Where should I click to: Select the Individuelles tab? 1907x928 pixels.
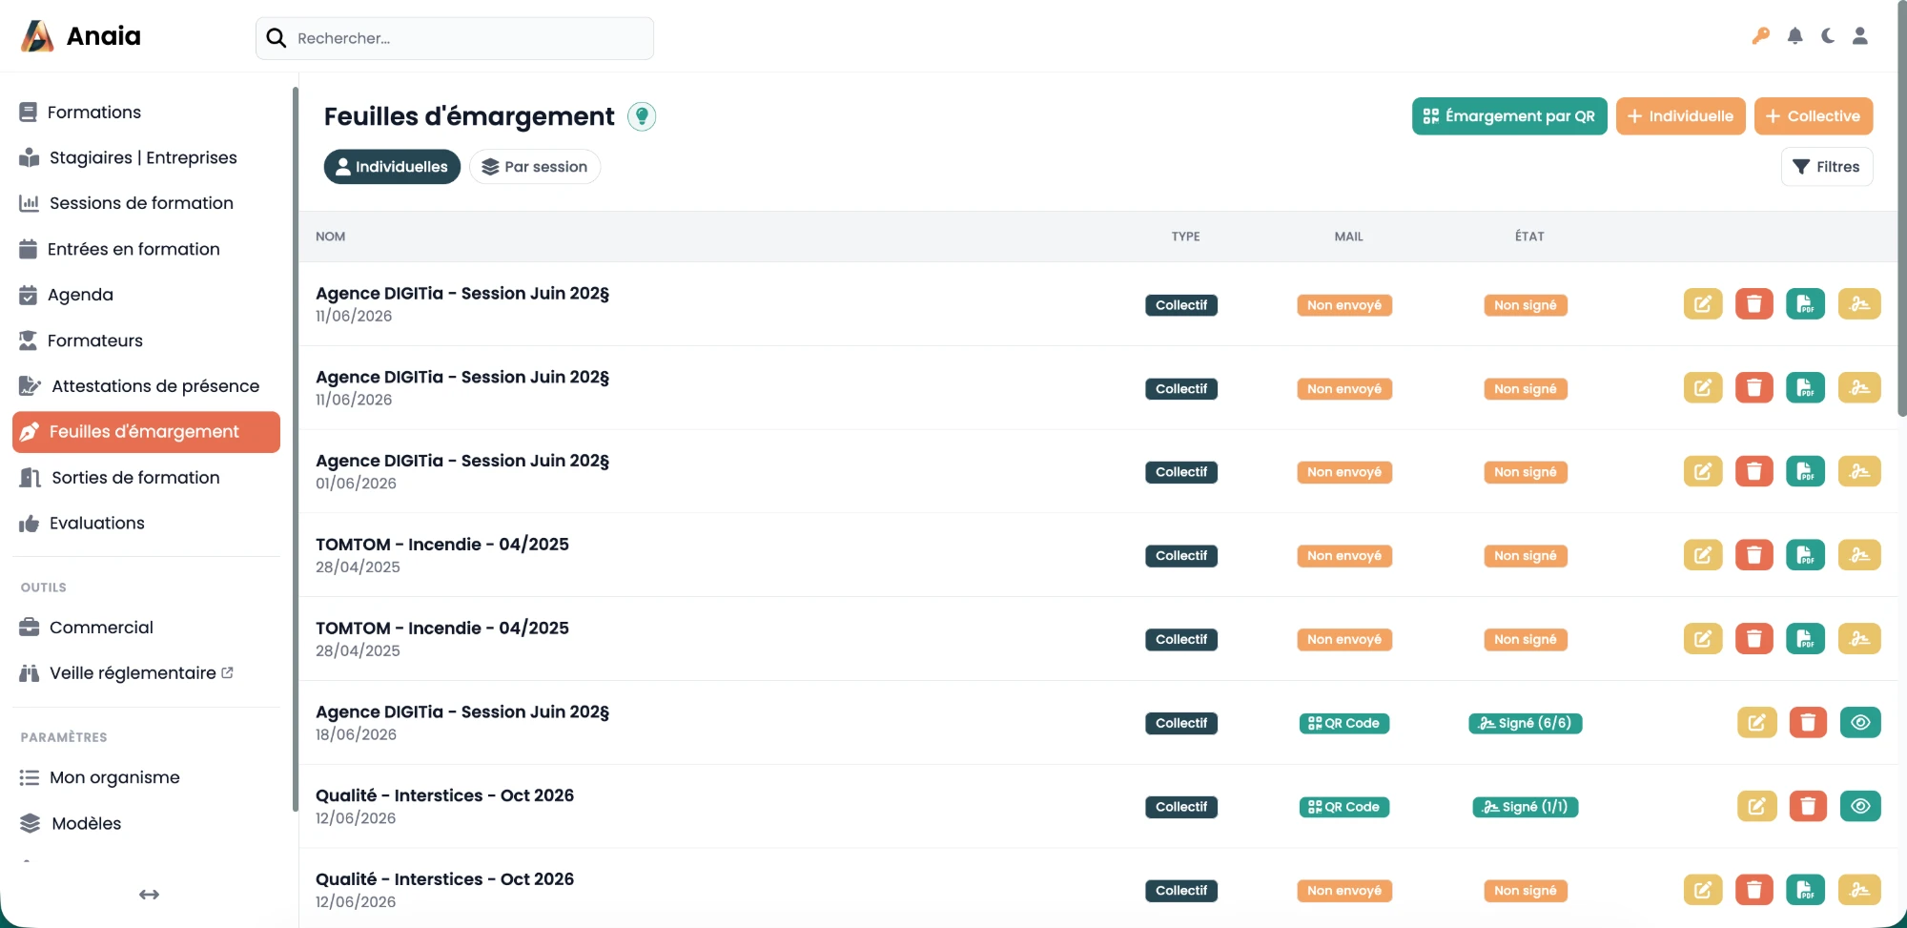[392, 167]
